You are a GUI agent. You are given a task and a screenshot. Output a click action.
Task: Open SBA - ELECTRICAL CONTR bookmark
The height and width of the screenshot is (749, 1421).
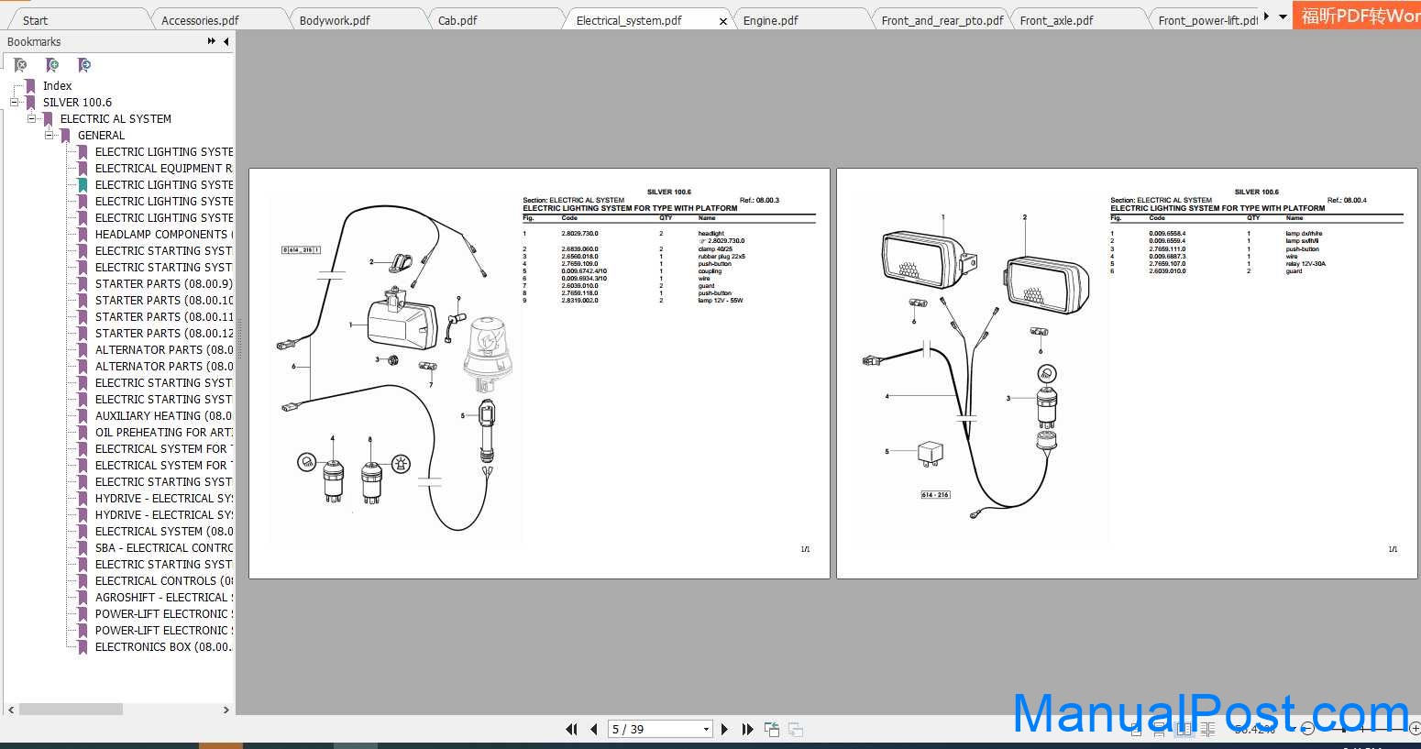click(163, 548)
